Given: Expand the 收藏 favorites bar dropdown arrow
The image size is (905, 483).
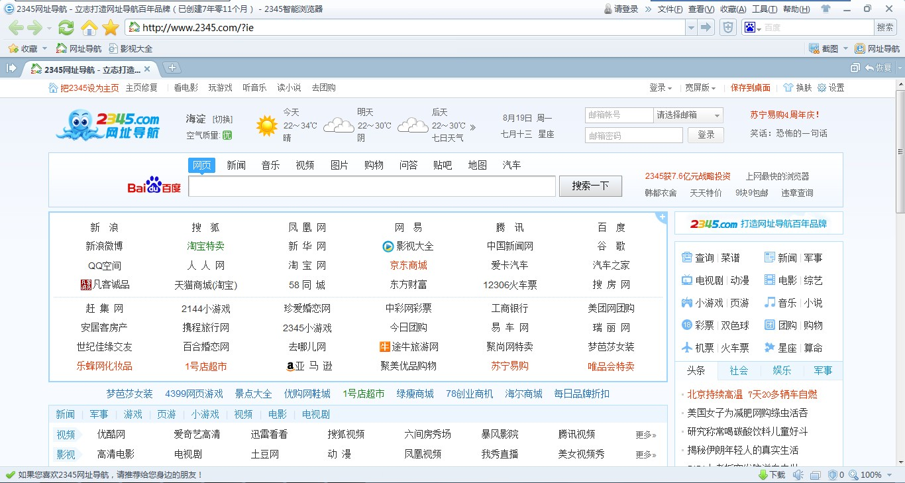Looking at the screenshot, I should click(x=44, y=48).
